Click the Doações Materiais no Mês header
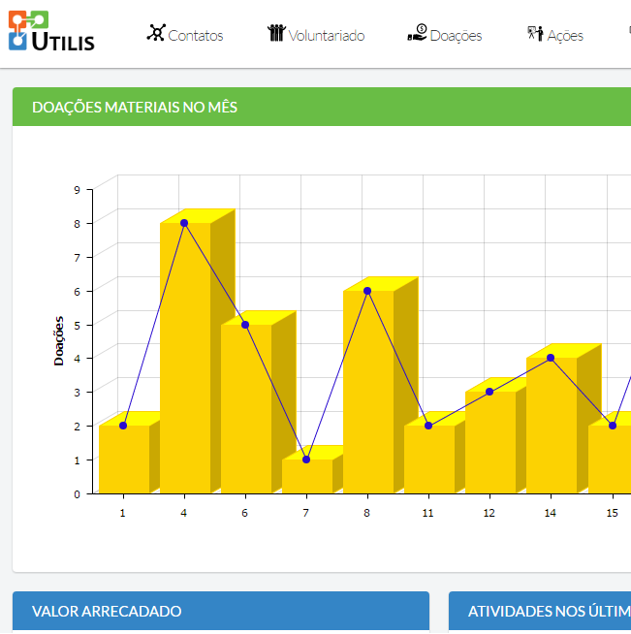The image size is (631, 634). [x=322, y=107]
